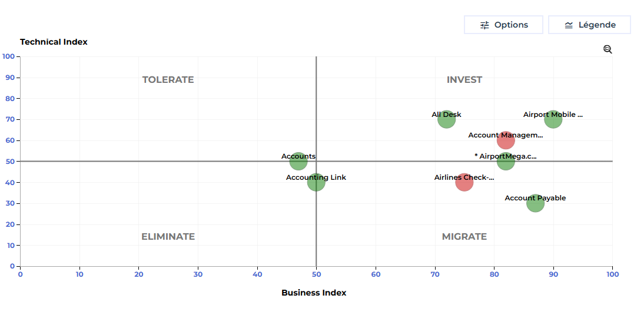Click the red Airlines Check-in bubble
The height and width of the screenshot is (312, 634).
coord(464,183)
